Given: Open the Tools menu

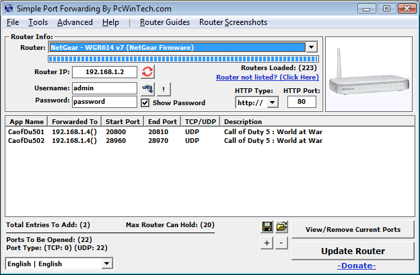Looking at the screenshot, I should pyautogui.click(x=38, y=22).
